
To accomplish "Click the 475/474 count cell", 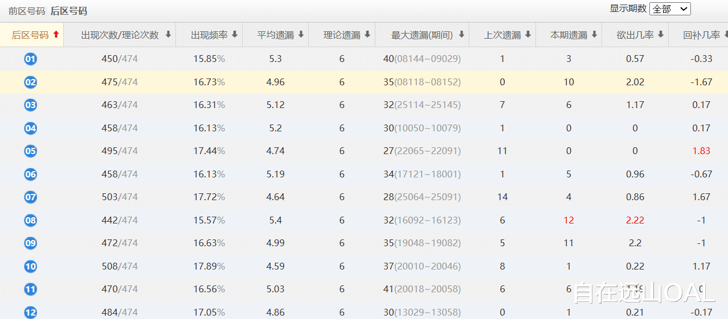I will point(120,82).
